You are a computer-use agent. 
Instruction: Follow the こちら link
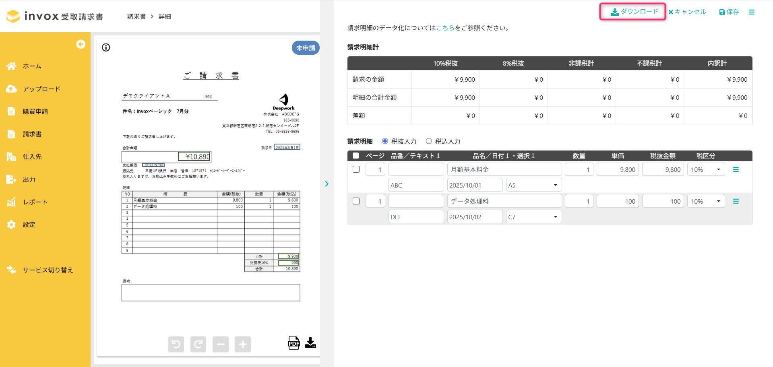pyautogui.click(x=445, y=28)
